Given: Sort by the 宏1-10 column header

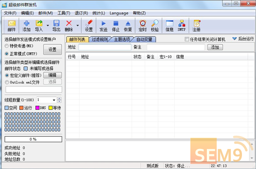Looking at the screenshot, I should (166, 56).
